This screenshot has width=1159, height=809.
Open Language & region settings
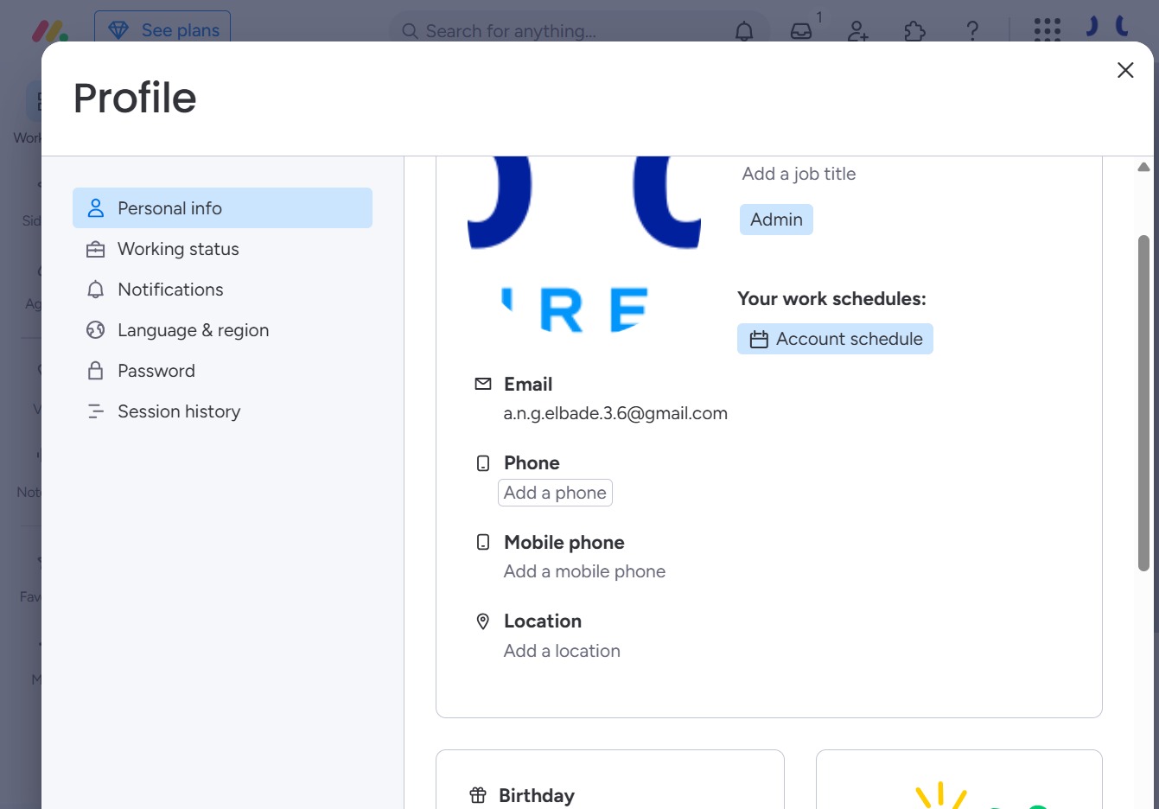click(222, 330)
